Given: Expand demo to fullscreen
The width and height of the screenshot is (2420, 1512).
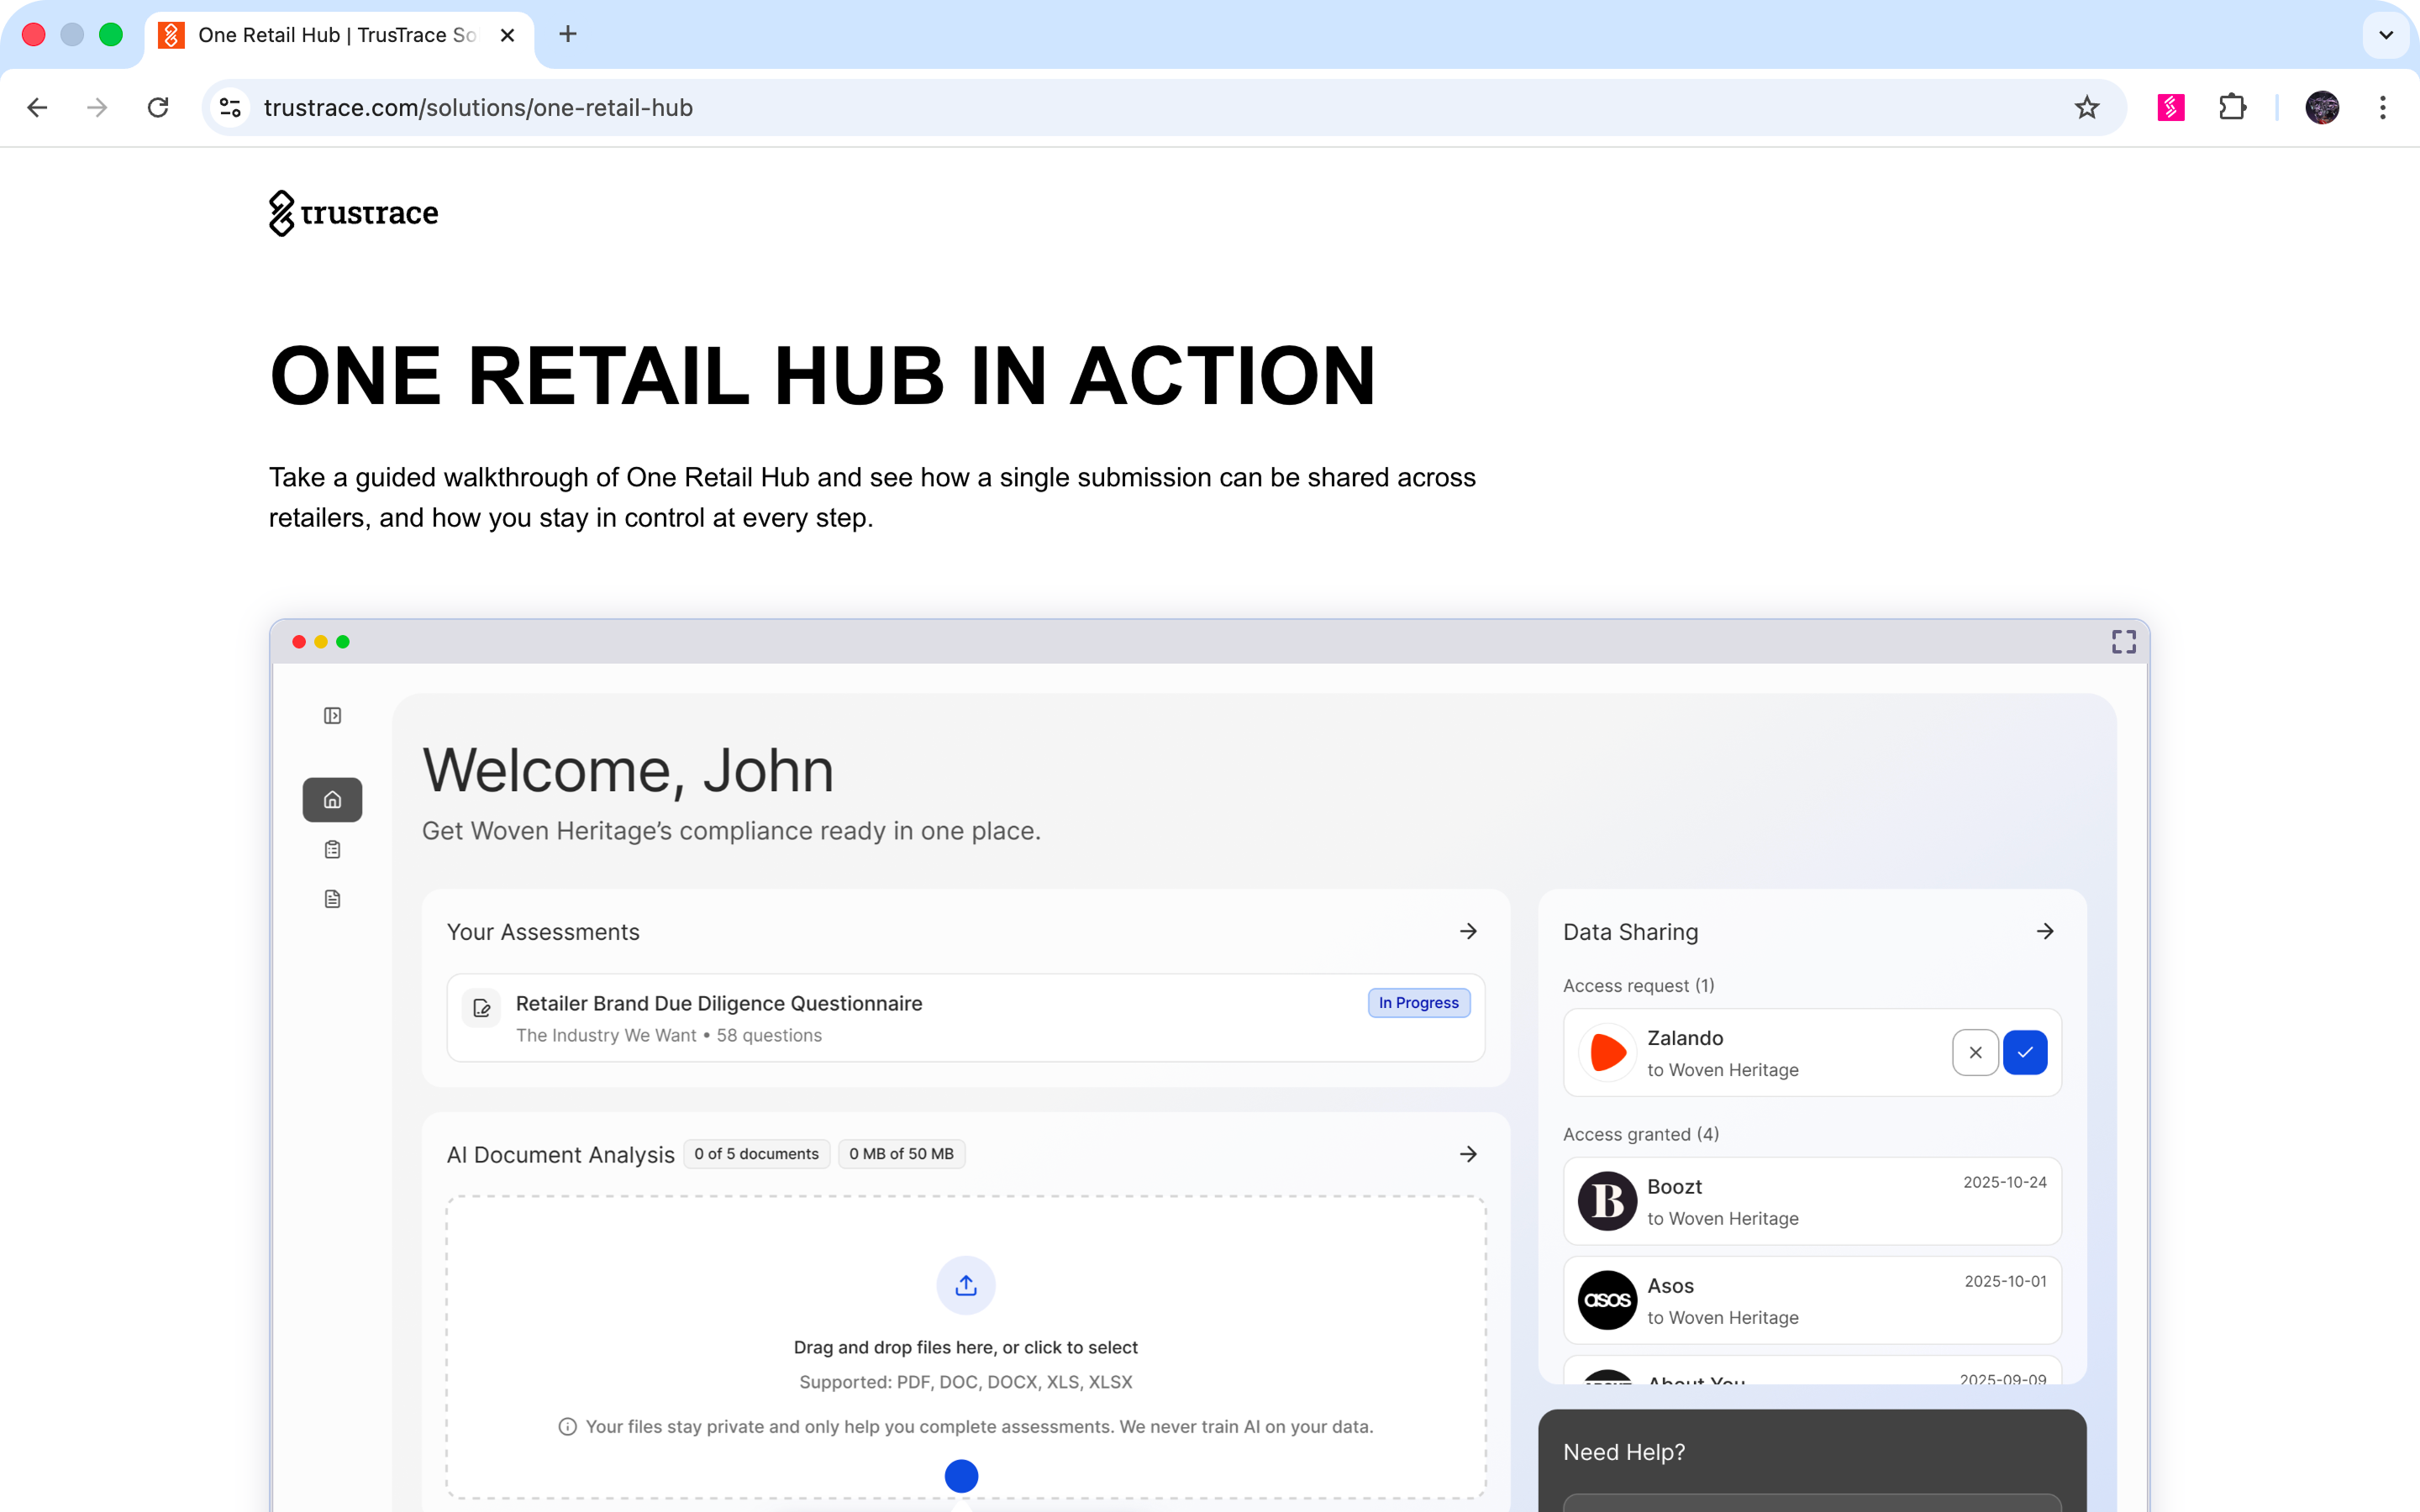Looking at the screenshot, I should coord(2124,642).
